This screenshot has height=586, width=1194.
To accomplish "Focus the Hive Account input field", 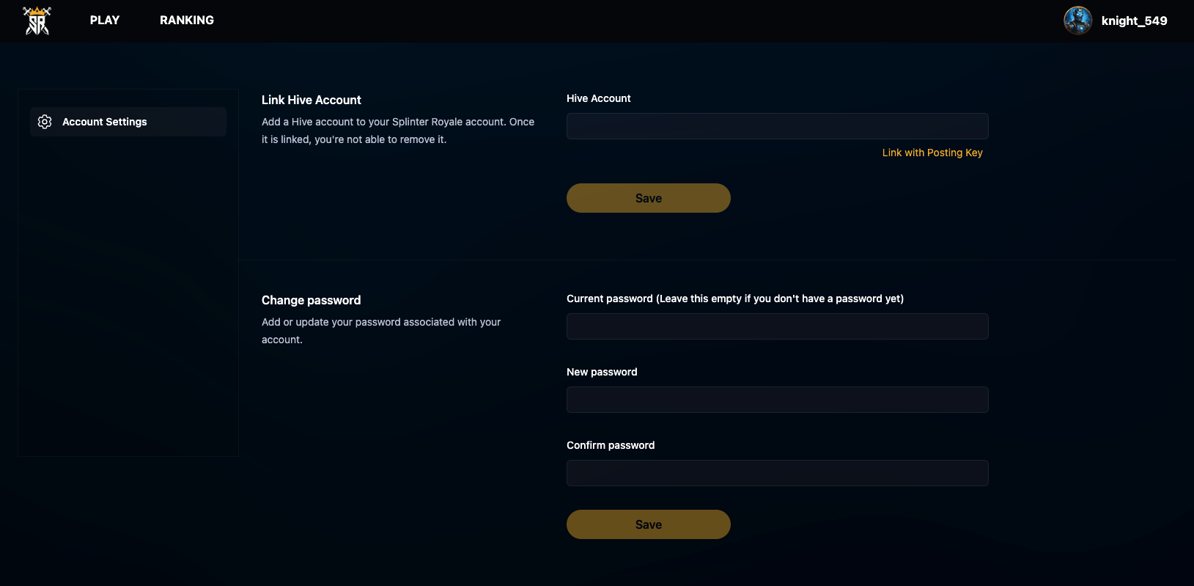I will click(x=777, y=126).
